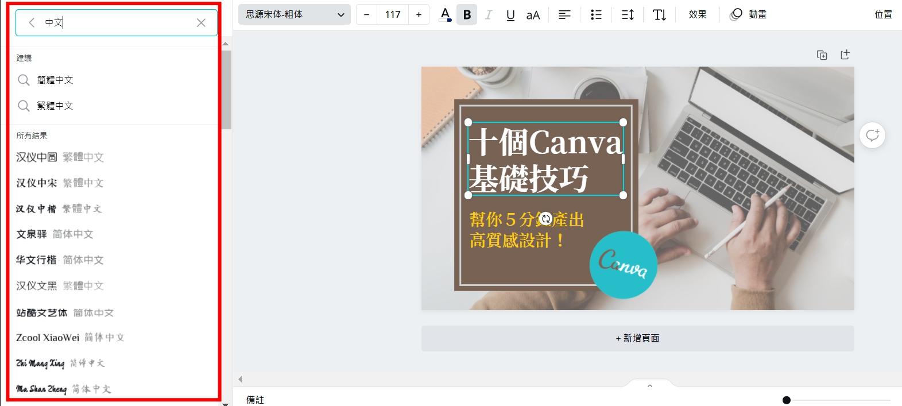Open the 思源宋体-粗体 font dropdown

point(295,14)
